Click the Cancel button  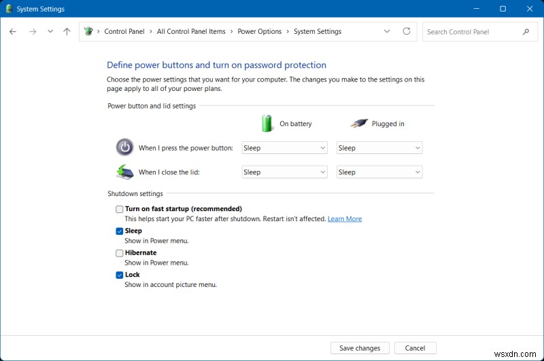(x=415, y=348)
